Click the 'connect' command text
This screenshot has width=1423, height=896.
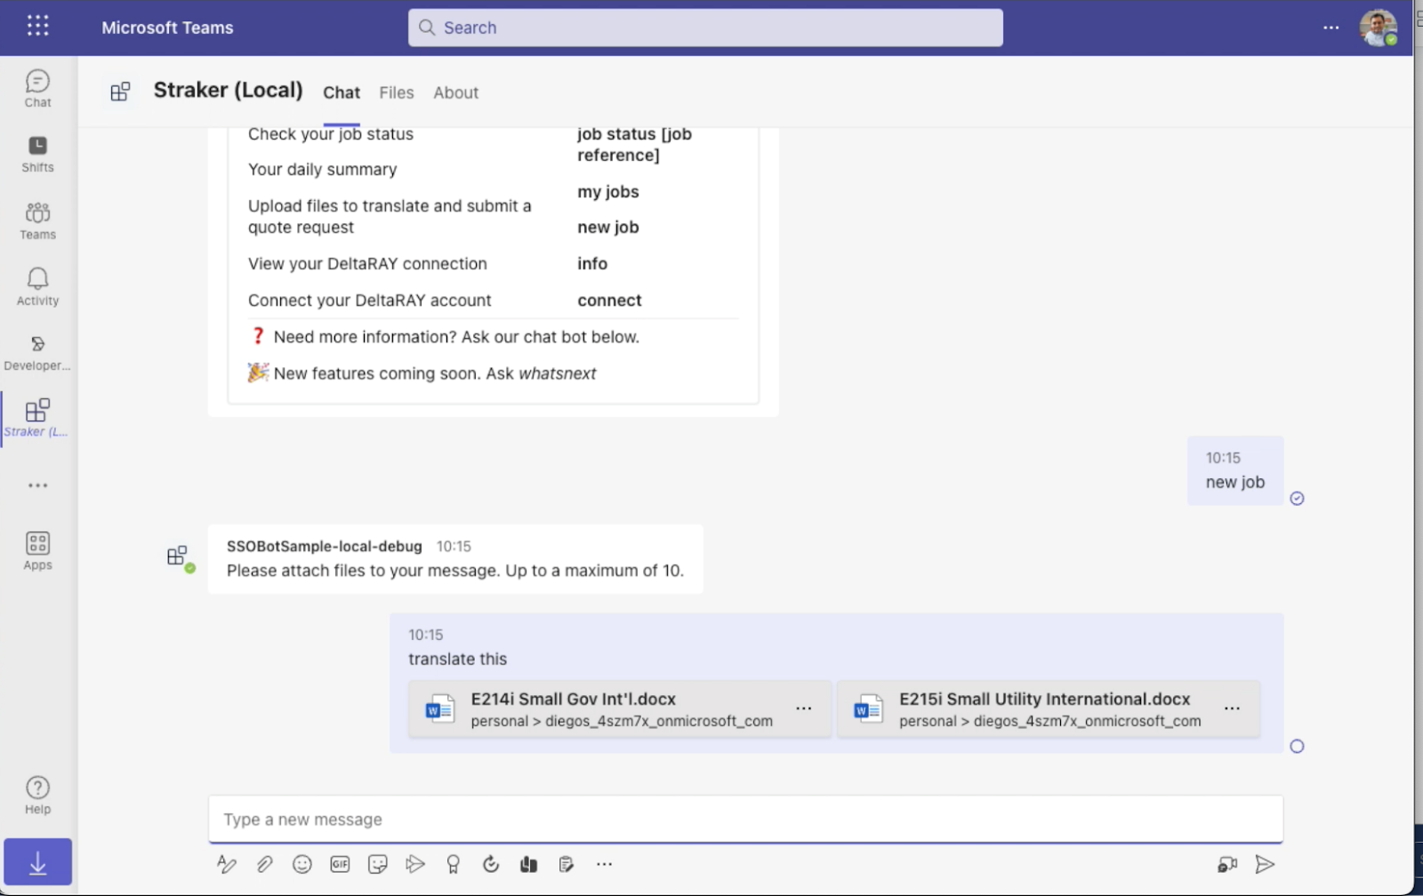coord(609,300)
